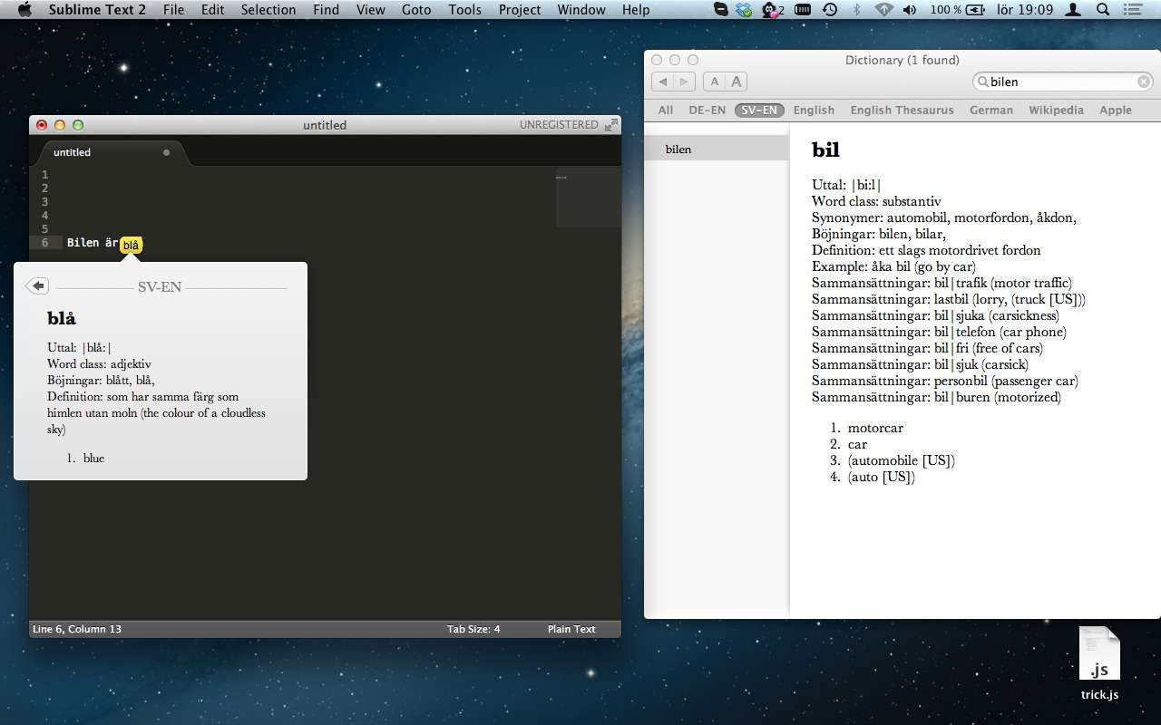
Task: Open the File menu
Action: [173, 9]
